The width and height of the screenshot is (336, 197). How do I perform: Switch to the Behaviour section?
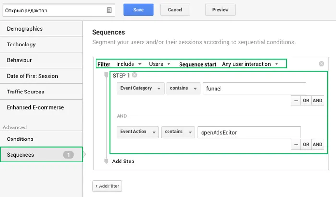[x=41, y=60]
